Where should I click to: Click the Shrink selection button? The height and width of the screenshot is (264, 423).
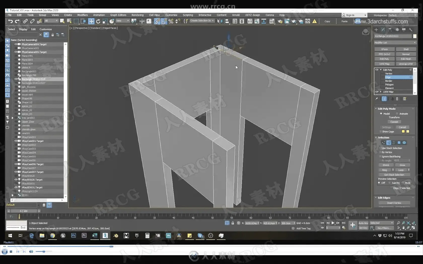[x=386, y=165]
